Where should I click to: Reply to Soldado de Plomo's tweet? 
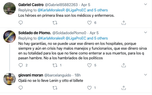click(x=21, y=65)
